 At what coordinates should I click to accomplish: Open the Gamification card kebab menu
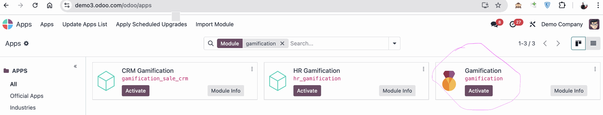pyautogui.click(x=595, y=69)
